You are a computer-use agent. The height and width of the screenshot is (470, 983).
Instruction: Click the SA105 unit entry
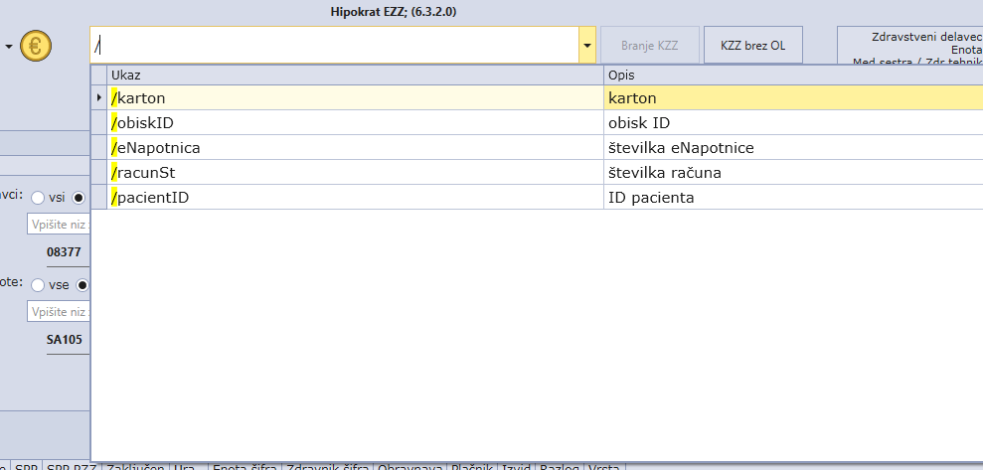coord(64,340)
